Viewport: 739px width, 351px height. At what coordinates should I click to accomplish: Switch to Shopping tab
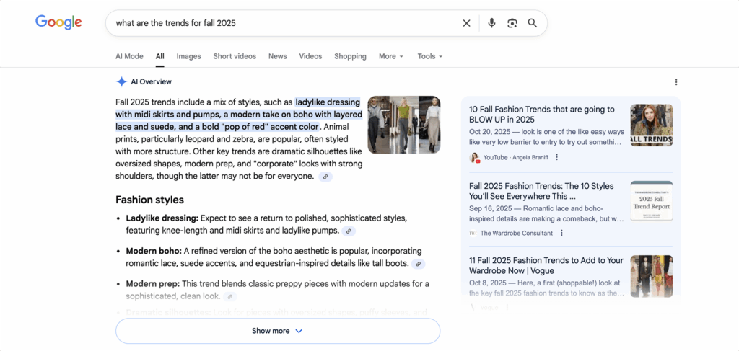coord(350,56)
